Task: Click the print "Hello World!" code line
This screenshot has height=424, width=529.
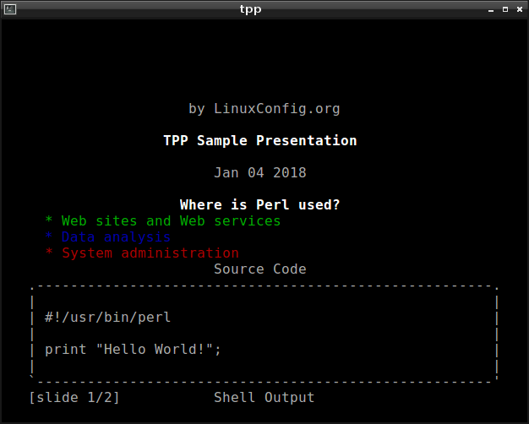Action: click(133, 350)
